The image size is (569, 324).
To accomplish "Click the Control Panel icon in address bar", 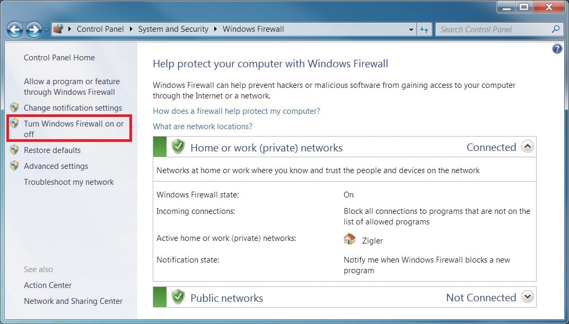I will coord(58,29).
